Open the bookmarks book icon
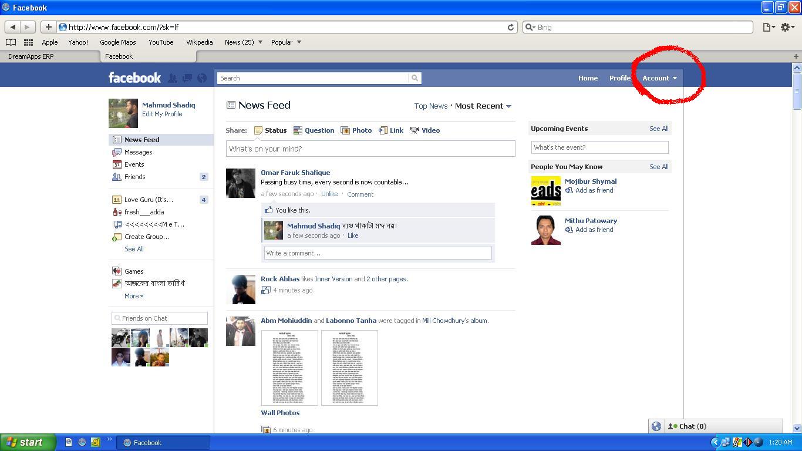The width and height of the screenshot is (802, 451). (11, 42)
